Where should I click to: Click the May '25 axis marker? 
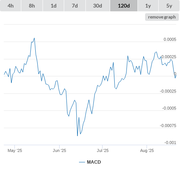[x=15, y=150]
